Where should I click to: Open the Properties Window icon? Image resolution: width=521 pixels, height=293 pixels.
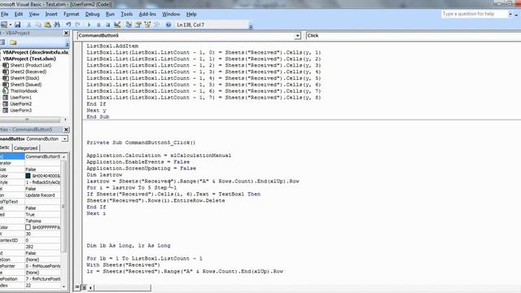(x=138, y=24)
